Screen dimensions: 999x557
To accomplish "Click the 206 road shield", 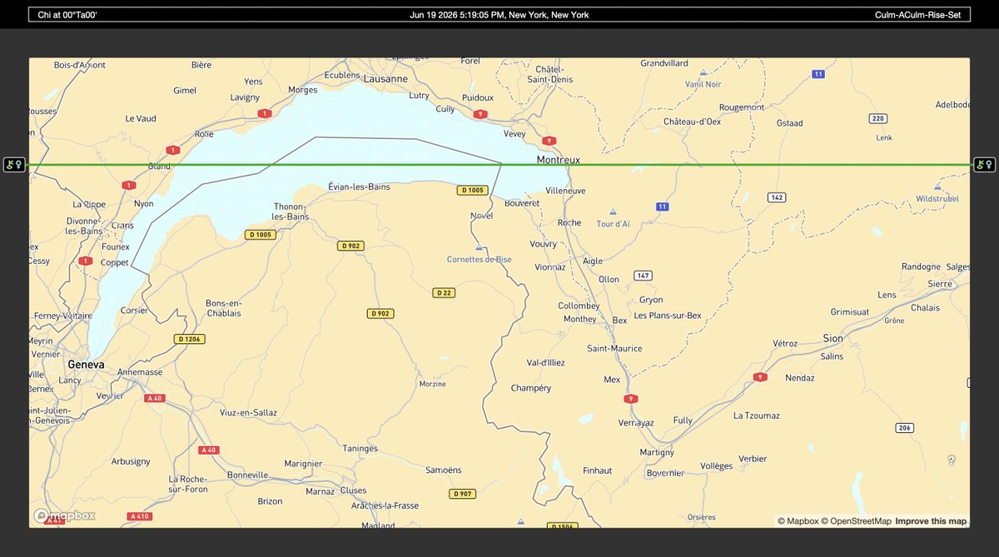I will coord(905,427).
